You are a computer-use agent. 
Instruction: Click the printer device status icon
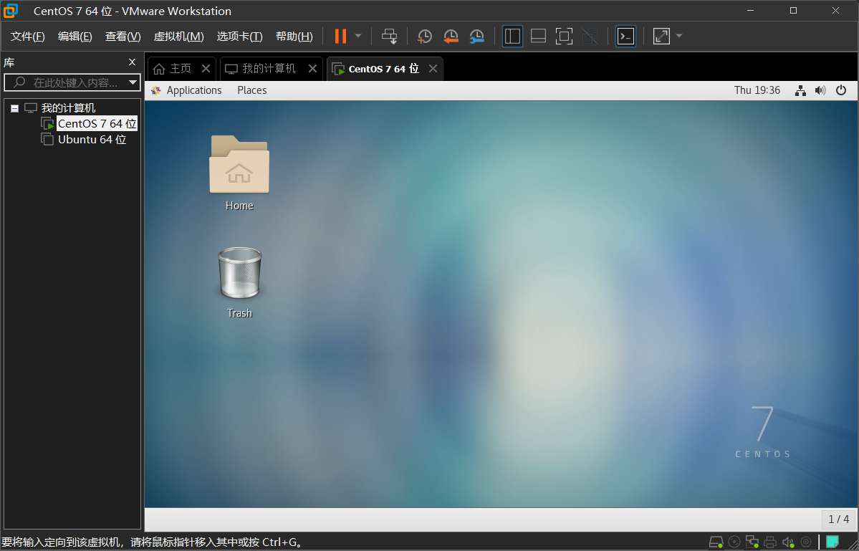(769, 542)
